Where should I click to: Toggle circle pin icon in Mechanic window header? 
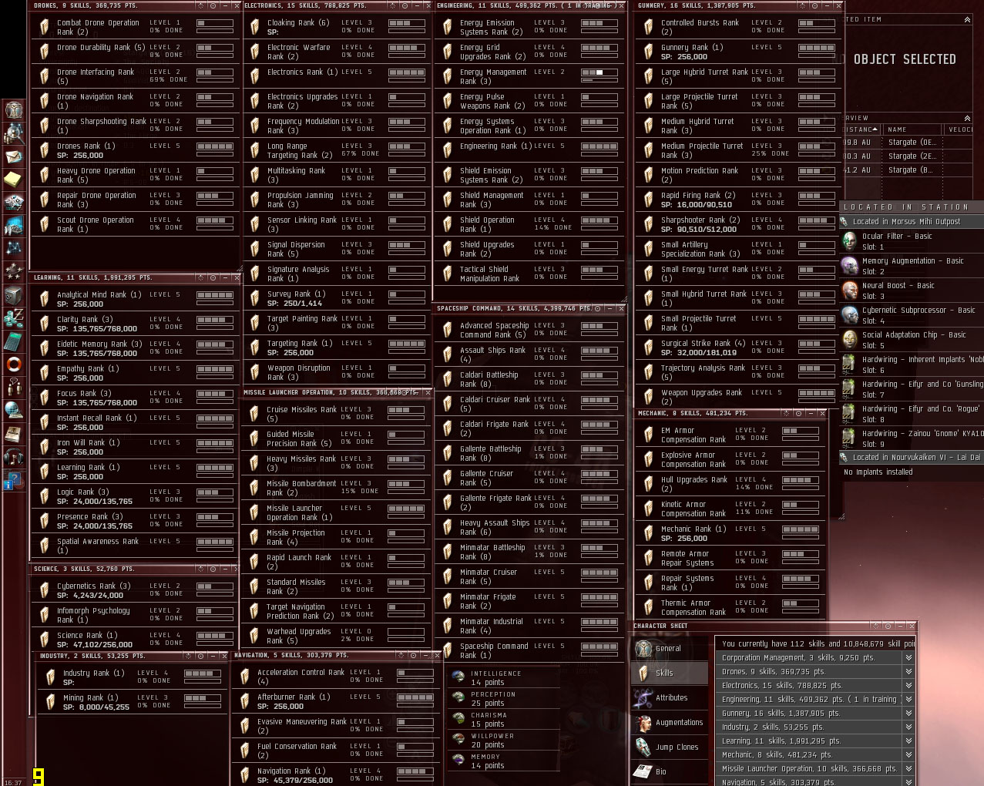pos(798,413)
